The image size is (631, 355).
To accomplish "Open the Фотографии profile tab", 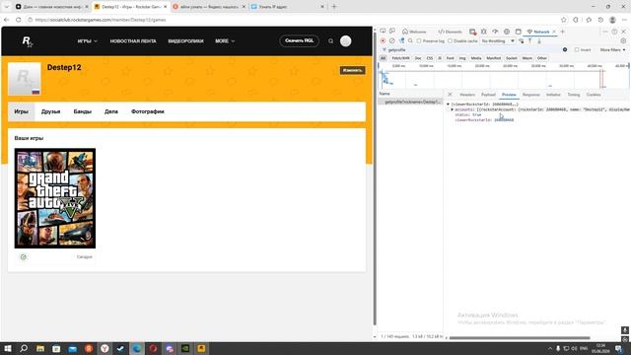I will pos(148,111).
